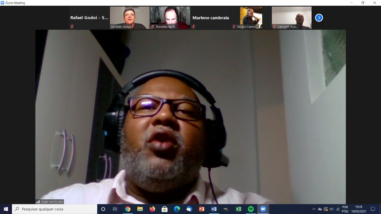Click the Windows Start button
Image resolution: width=381 pixels, height=214 pixels.
tap(6, 209)
